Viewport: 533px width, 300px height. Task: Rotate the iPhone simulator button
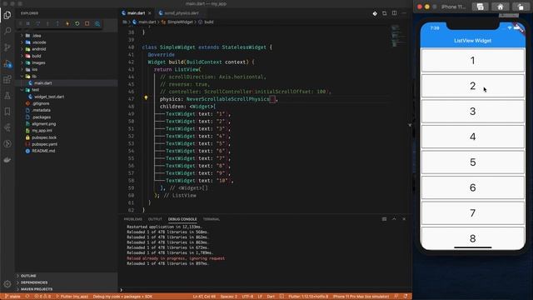pos(521,7)
